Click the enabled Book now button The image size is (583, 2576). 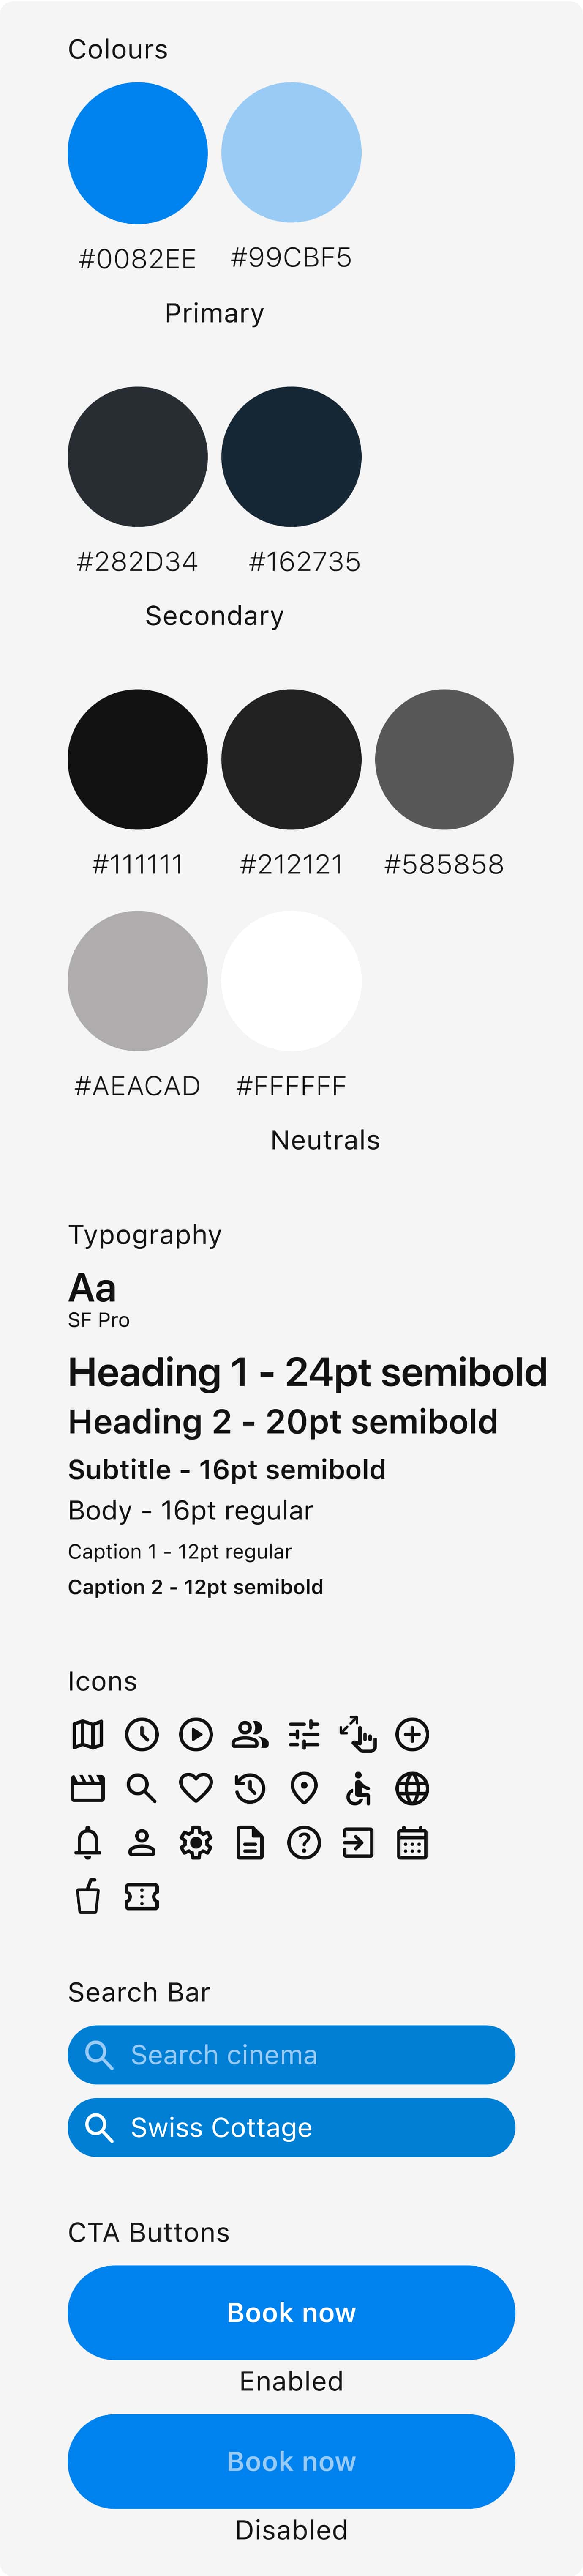click(x=291, y=2312)
